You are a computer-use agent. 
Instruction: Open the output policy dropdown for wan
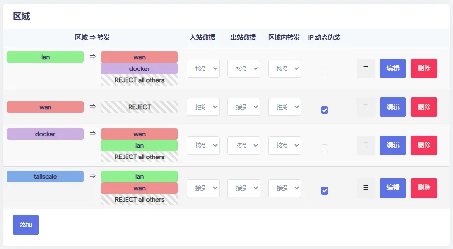coord(244,107)
